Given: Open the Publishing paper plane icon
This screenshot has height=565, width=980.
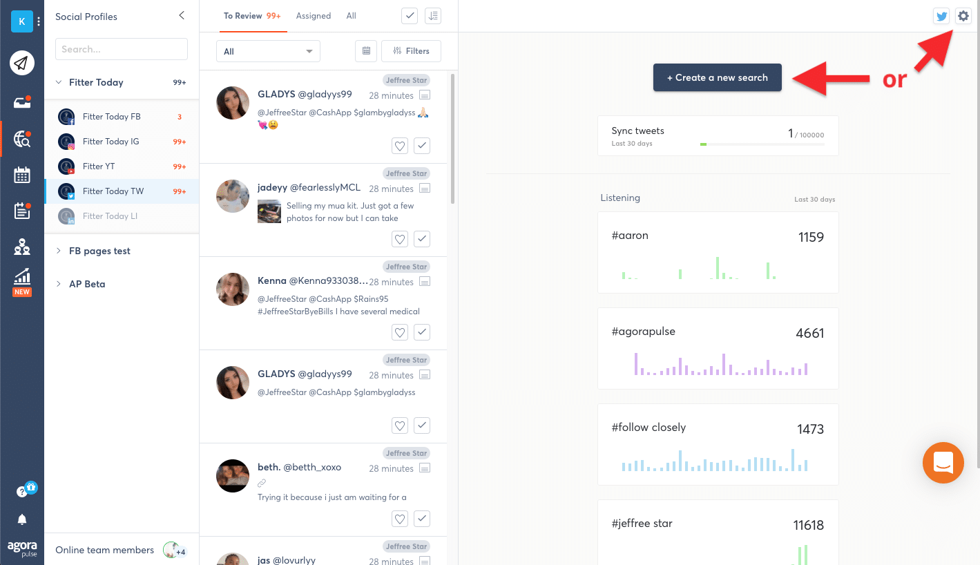Looking at the screenshot, I should point(21,63).
